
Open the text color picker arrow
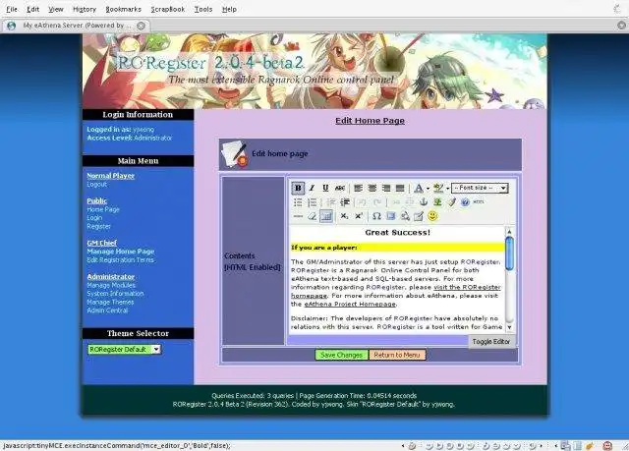coord(428,189)
